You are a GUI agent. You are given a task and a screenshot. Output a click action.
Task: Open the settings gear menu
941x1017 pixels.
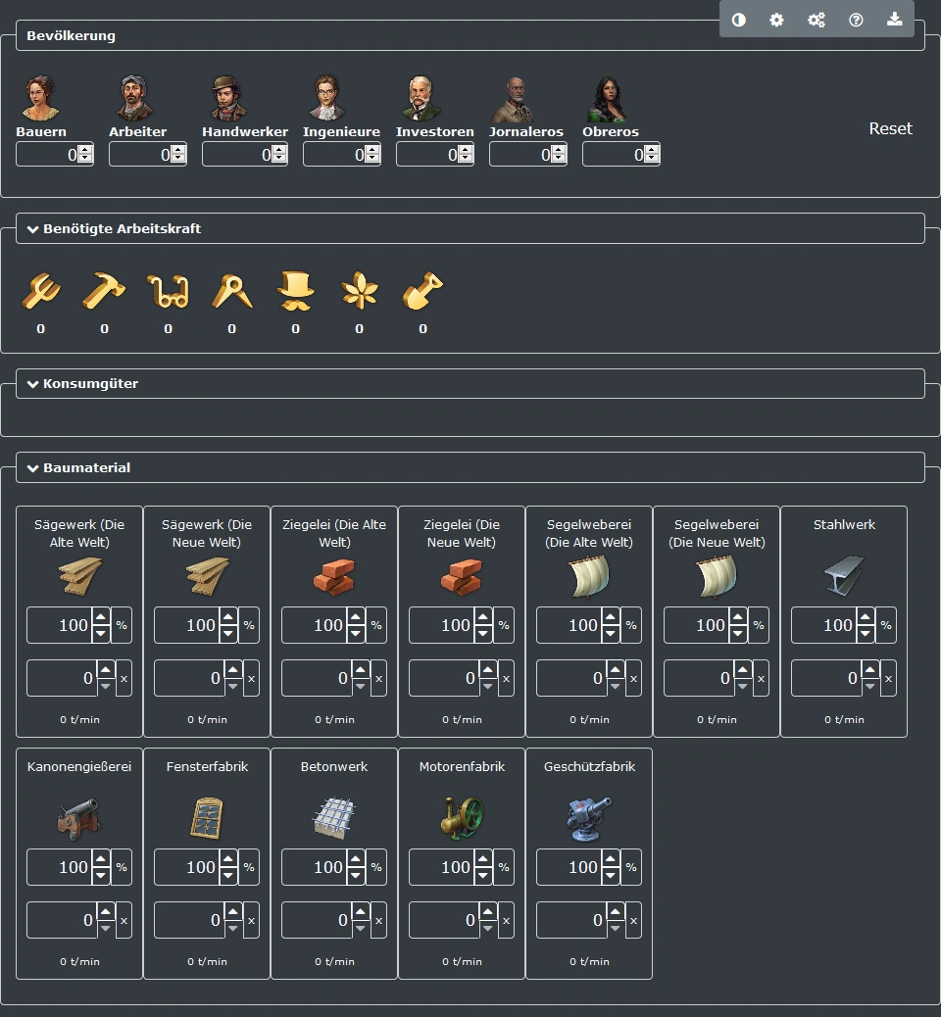click(x=777, y=20)
